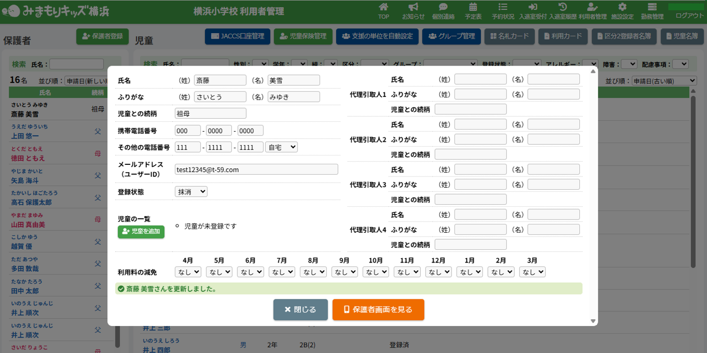The width and height of the screenshot is (707, 353).
Task: Open 入退室受付 icon in top bar
Action: 533,7
